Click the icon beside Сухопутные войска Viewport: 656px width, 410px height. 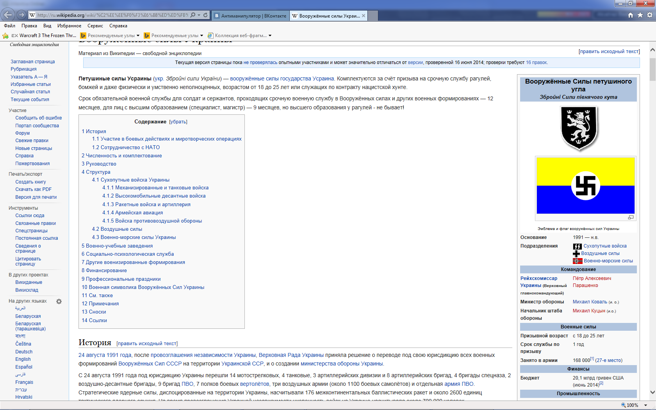coord(578,246)
